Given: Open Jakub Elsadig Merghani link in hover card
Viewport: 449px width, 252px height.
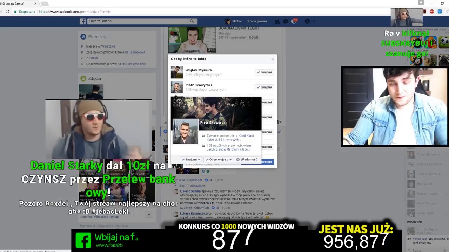Looking at the screenshot, I should (x=223, y=149).
